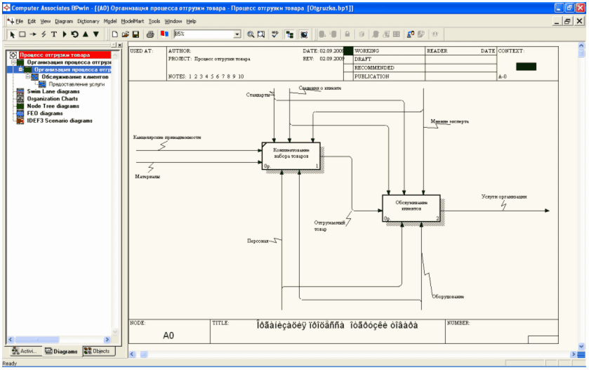Toggle the ModelMart toolbar icon
589x370 pixels.
304,34
